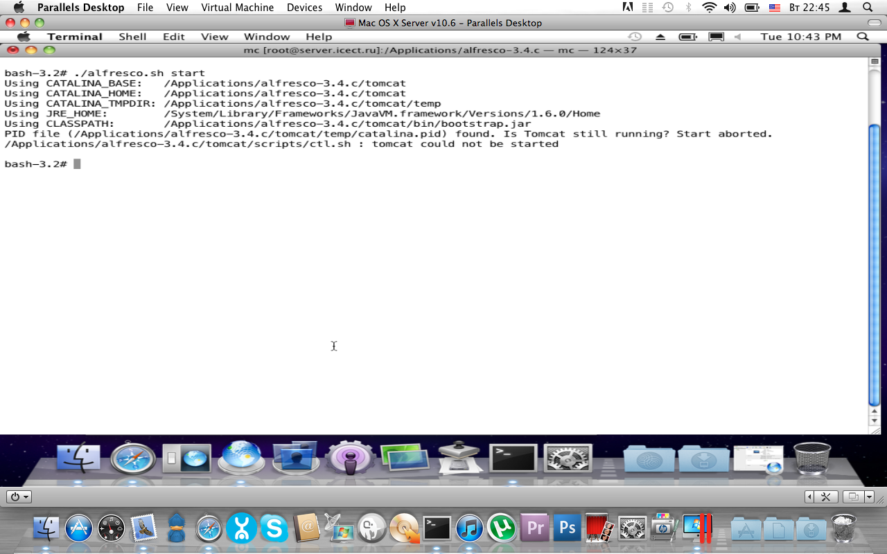Launch Safari from the guest server dock
887x554 pixels.
point(133,457)
